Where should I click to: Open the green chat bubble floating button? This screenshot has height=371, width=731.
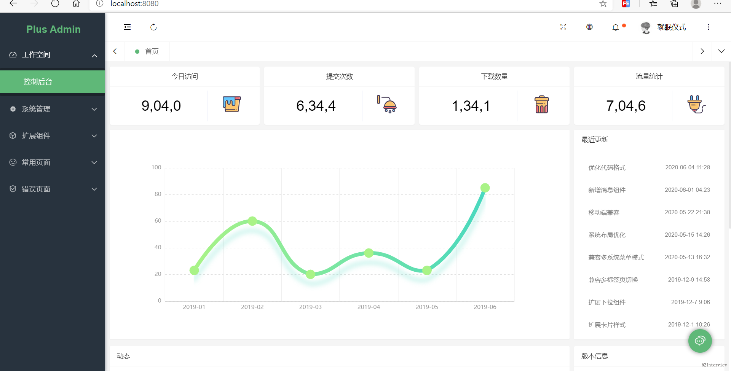700,341
